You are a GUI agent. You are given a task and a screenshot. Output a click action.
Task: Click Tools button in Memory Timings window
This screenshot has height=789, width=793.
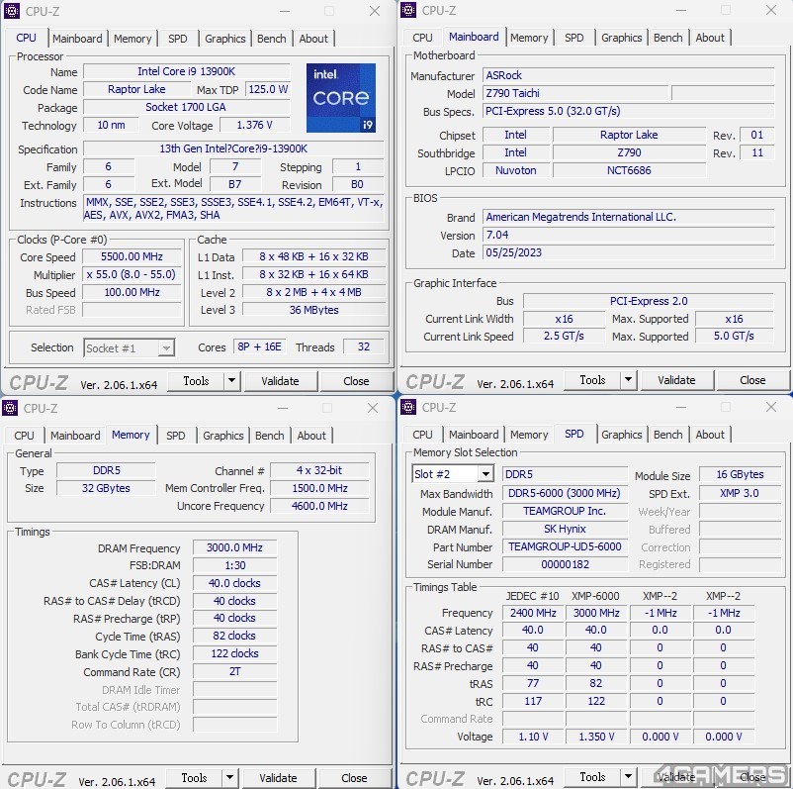tap(194, 778)
